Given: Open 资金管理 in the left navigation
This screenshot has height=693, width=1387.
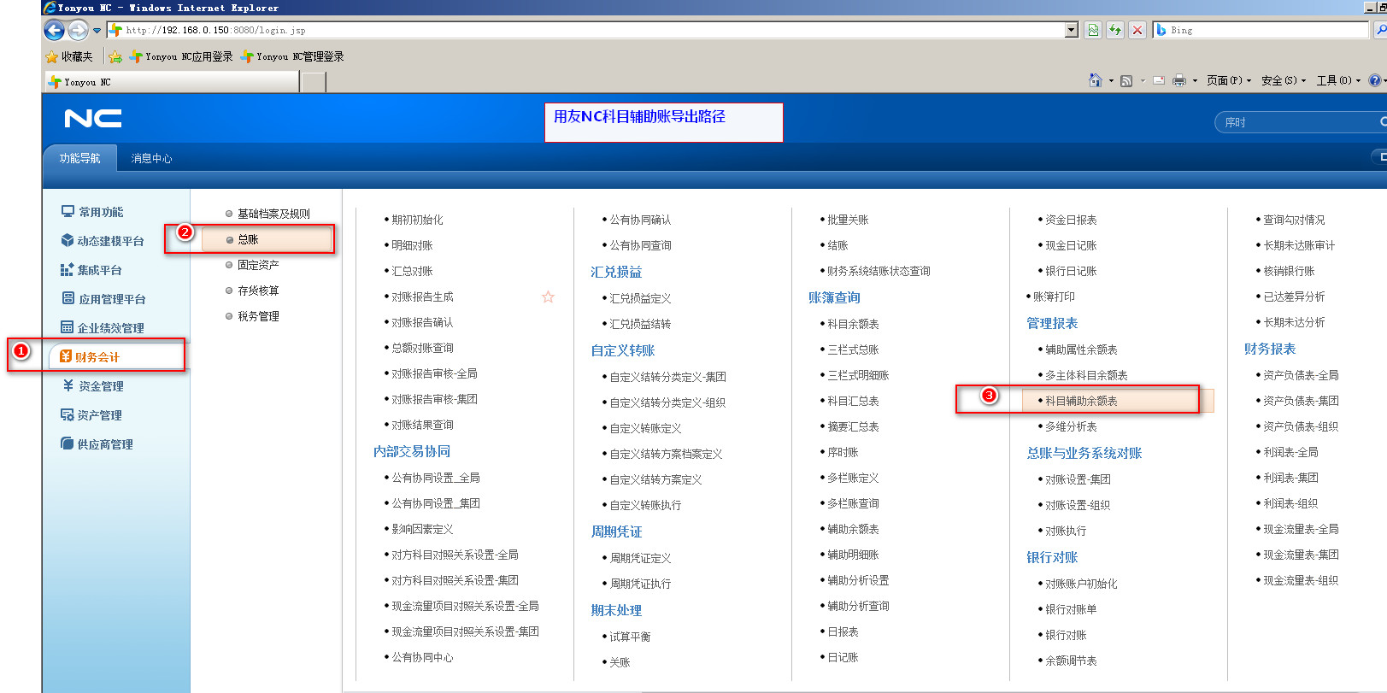Looking at the screenshot, I should tap(101, 386).
